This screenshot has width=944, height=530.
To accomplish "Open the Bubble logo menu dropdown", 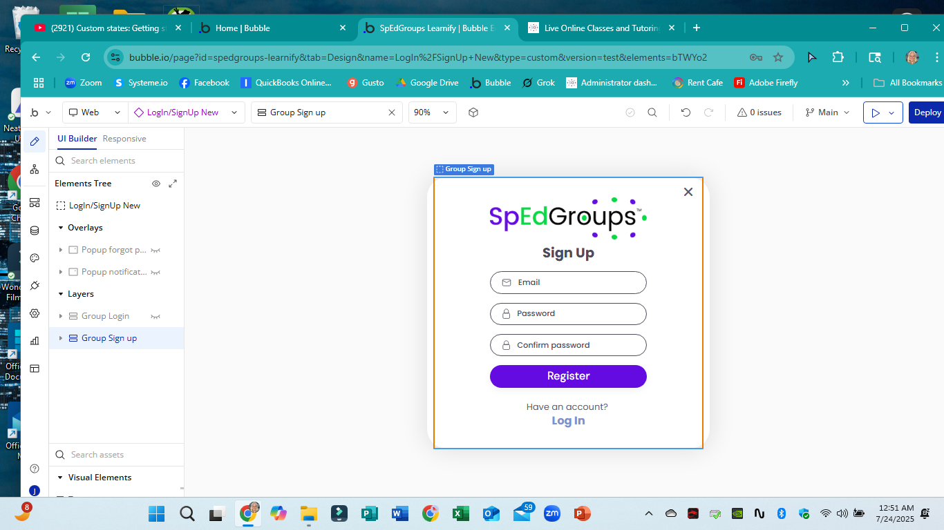I will 41,112.
